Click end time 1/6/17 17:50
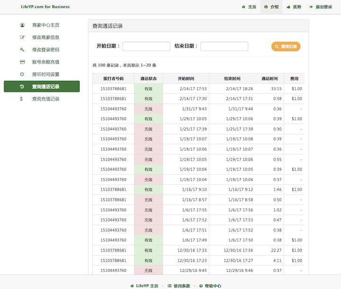The image size is (341, 289). [241, 240]
